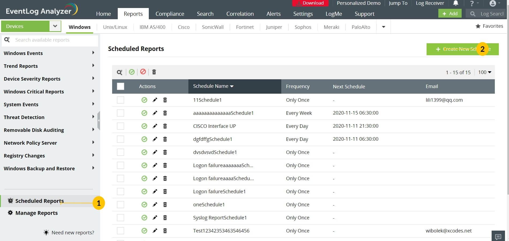Open the Settings tab
Viewport: 509px width, 241px height.
[303, 14]
